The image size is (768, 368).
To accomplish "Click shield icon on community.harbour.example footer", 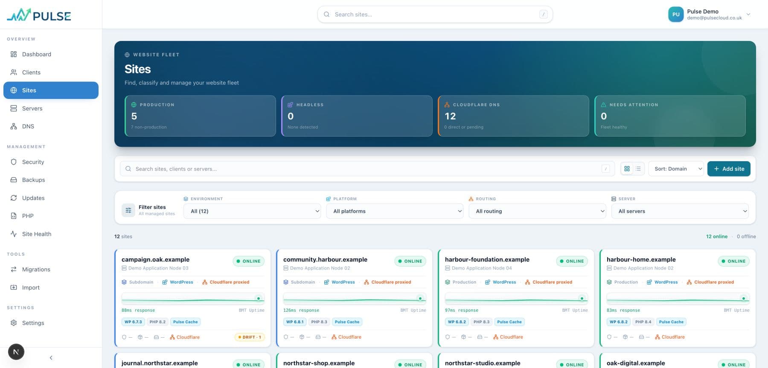I will [x=286, y=337].
